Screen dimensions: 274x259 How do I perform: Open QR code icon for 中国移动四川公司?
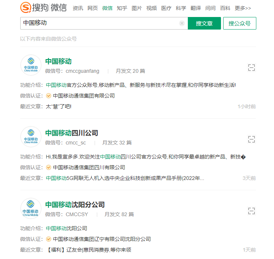click(252, 139)
